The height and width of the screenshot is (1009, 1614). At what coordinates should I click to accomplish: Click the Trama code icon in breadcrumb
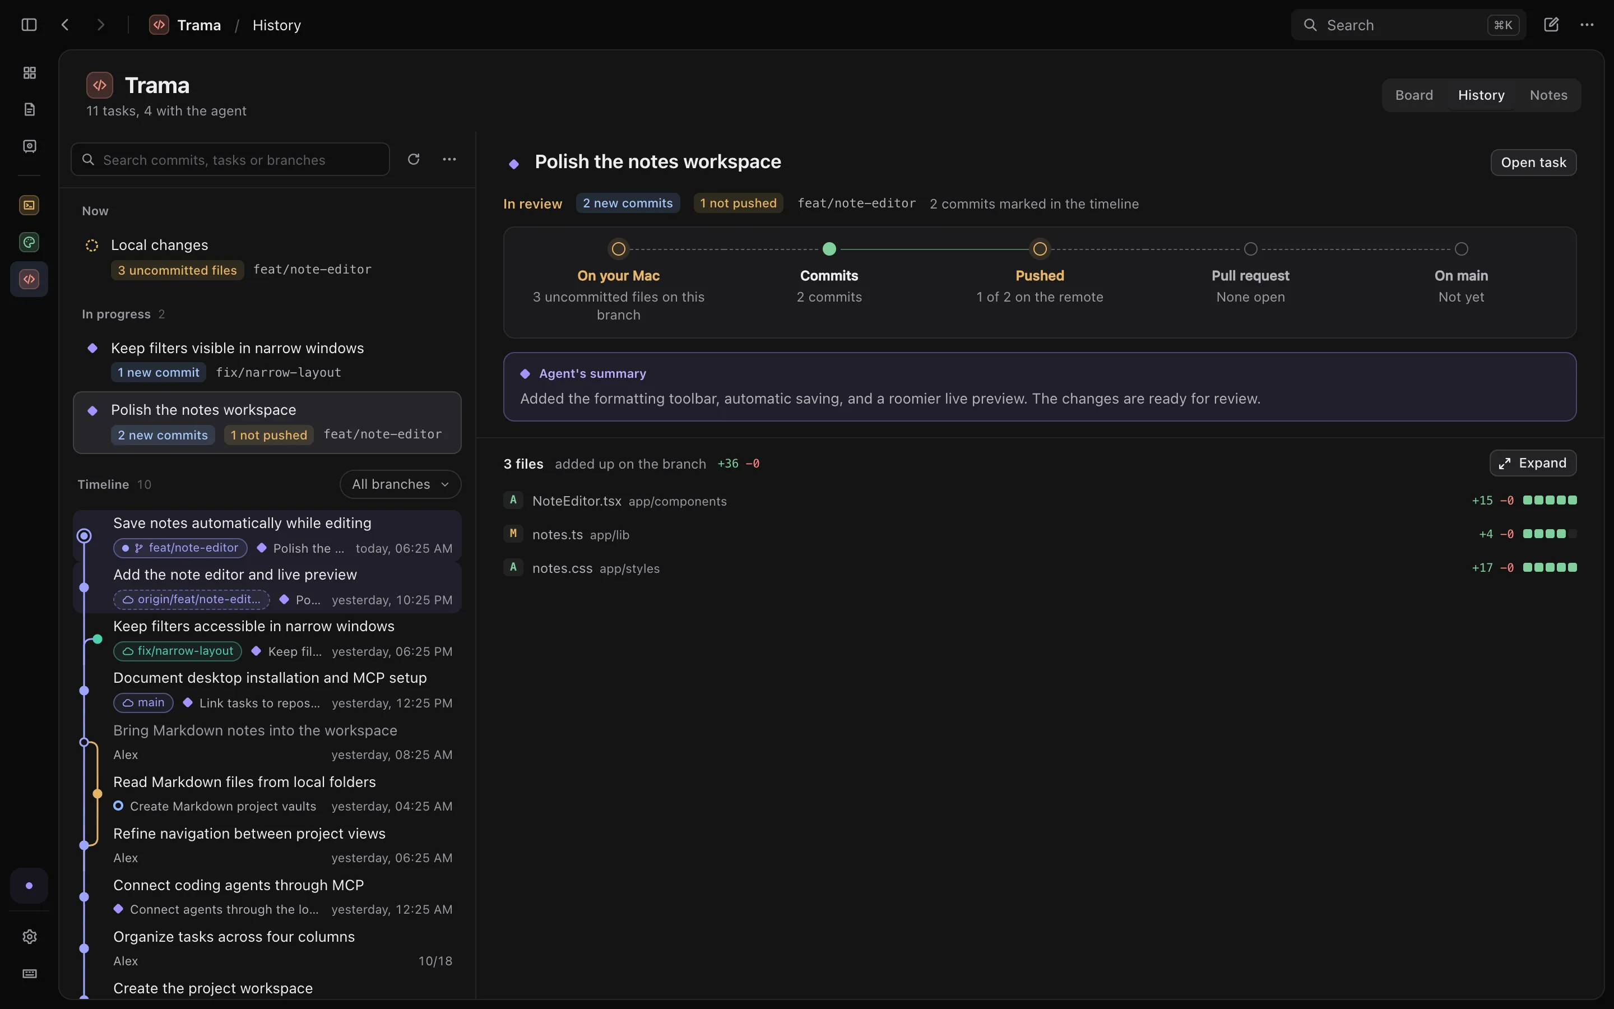159,25
